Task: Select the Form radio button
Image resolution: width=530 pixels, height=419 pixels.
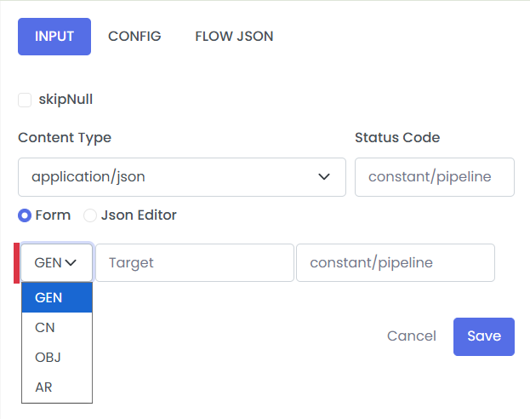Action: click(x=25, y=215)
